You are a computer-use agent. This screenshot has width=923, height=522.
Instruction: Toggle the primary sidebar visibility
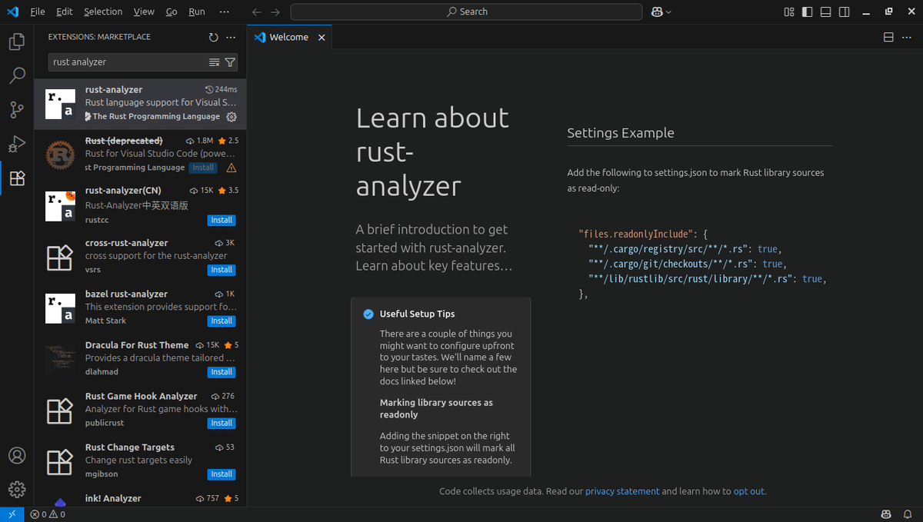click(x=807, y=12)
